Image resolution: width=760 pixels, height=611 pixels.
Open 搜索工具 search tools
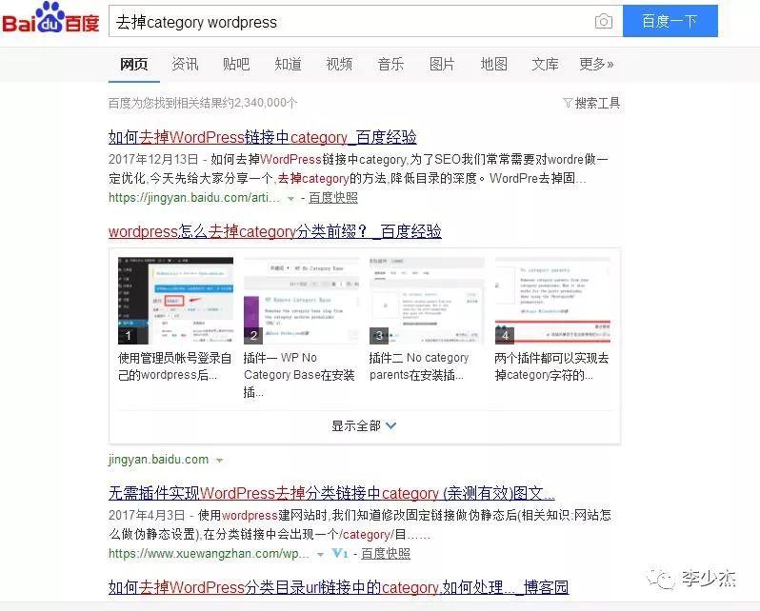[x=597, y=103]
